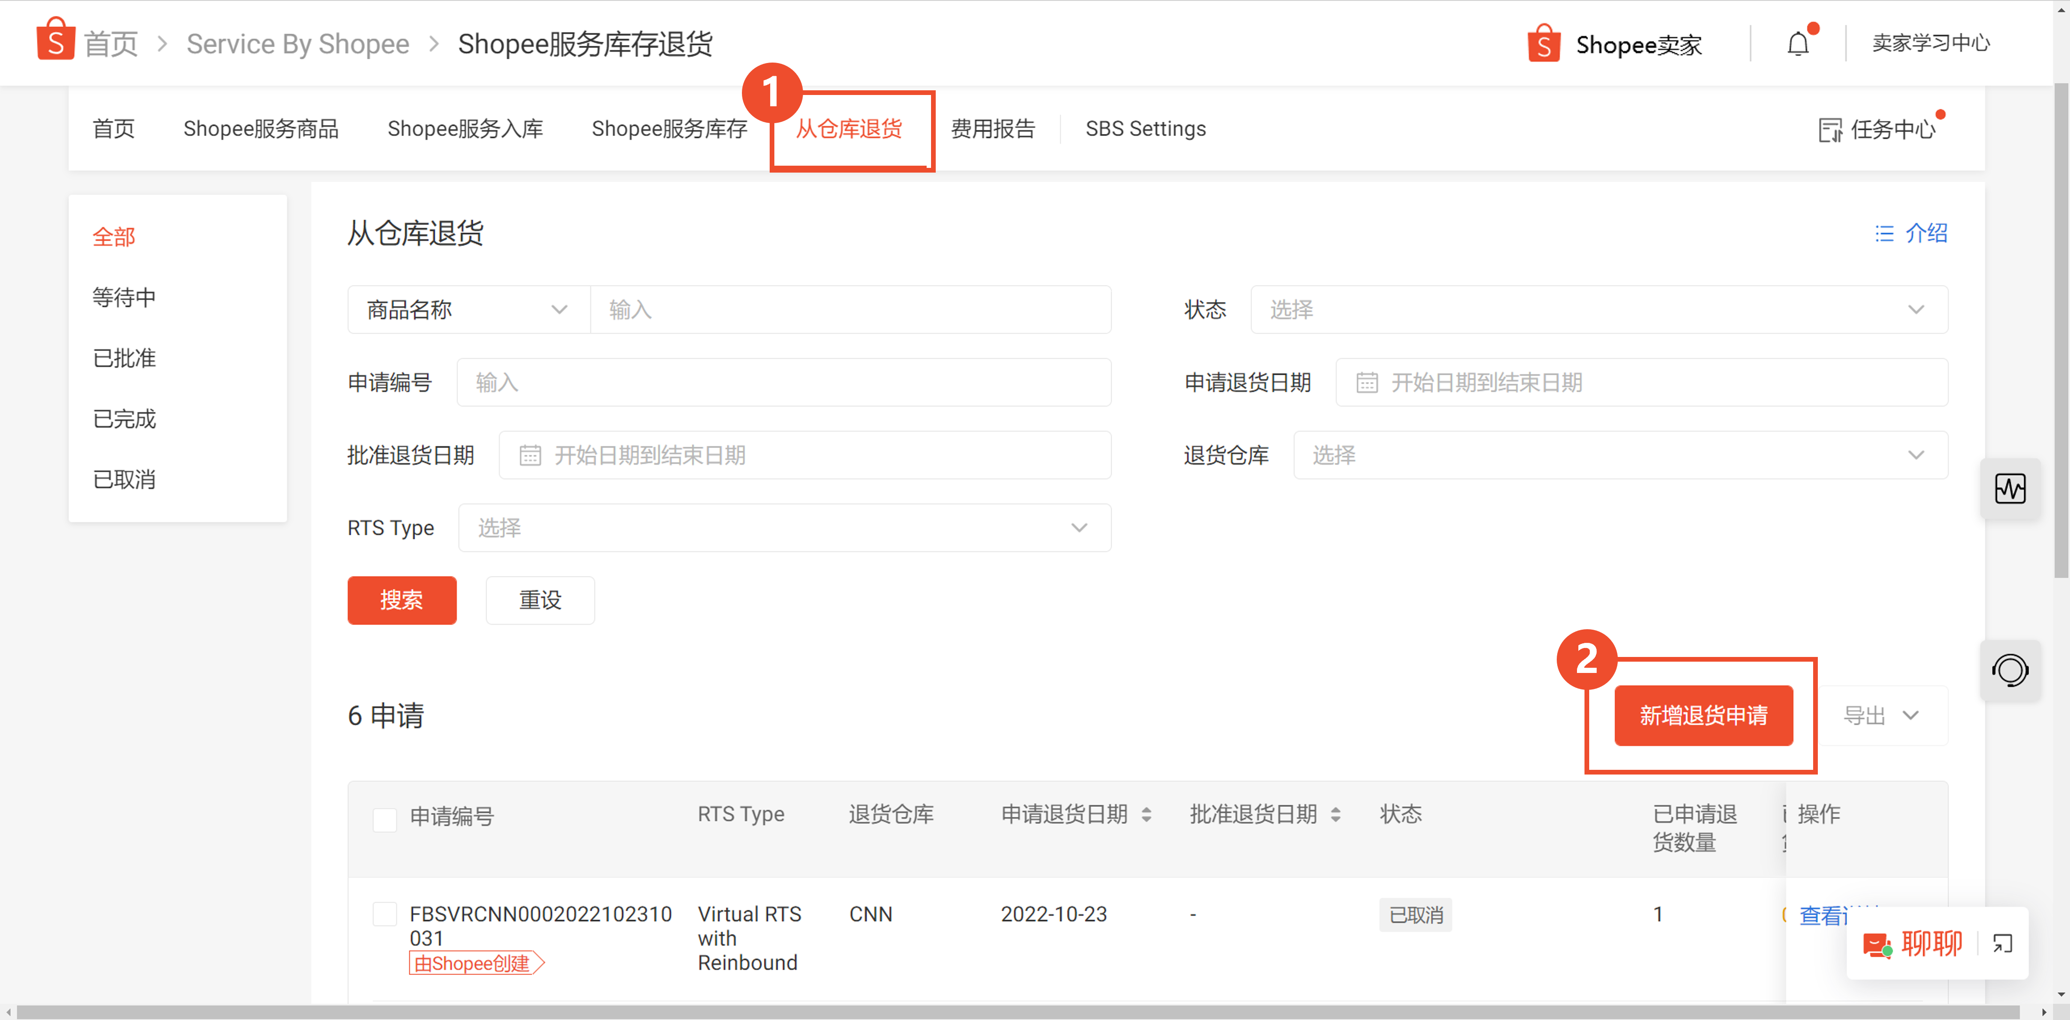Focus the 商品名称 search input field

[850, 310]
